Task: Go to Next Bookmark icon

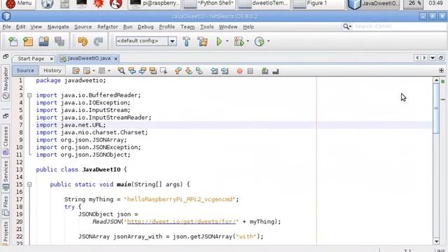Action: coord(188,71)
